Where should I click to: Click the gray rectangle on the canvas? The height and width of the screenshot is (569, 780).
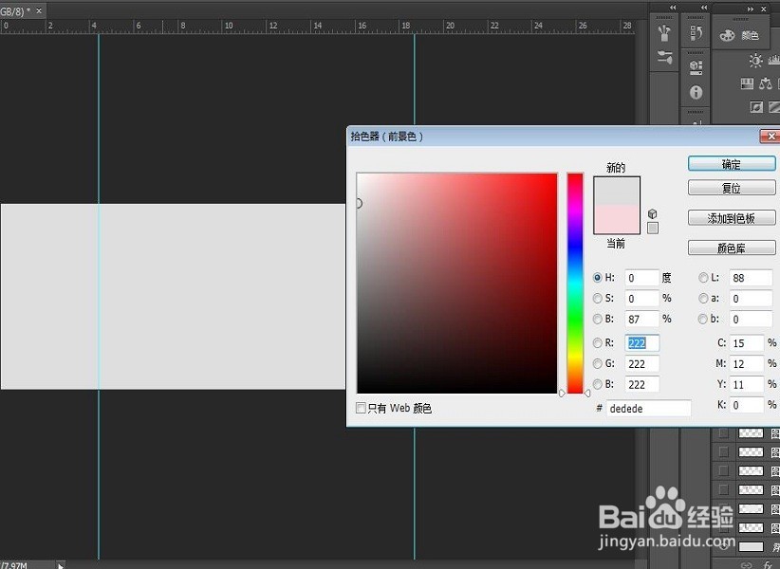(x=173, y=297)
